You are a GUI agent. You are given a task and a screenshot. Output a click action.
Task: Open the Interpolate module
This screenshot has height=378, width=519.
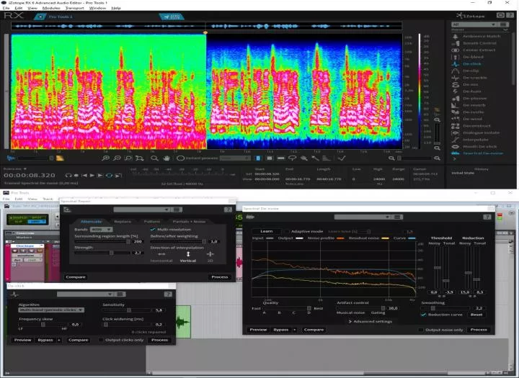click(476, 140)
